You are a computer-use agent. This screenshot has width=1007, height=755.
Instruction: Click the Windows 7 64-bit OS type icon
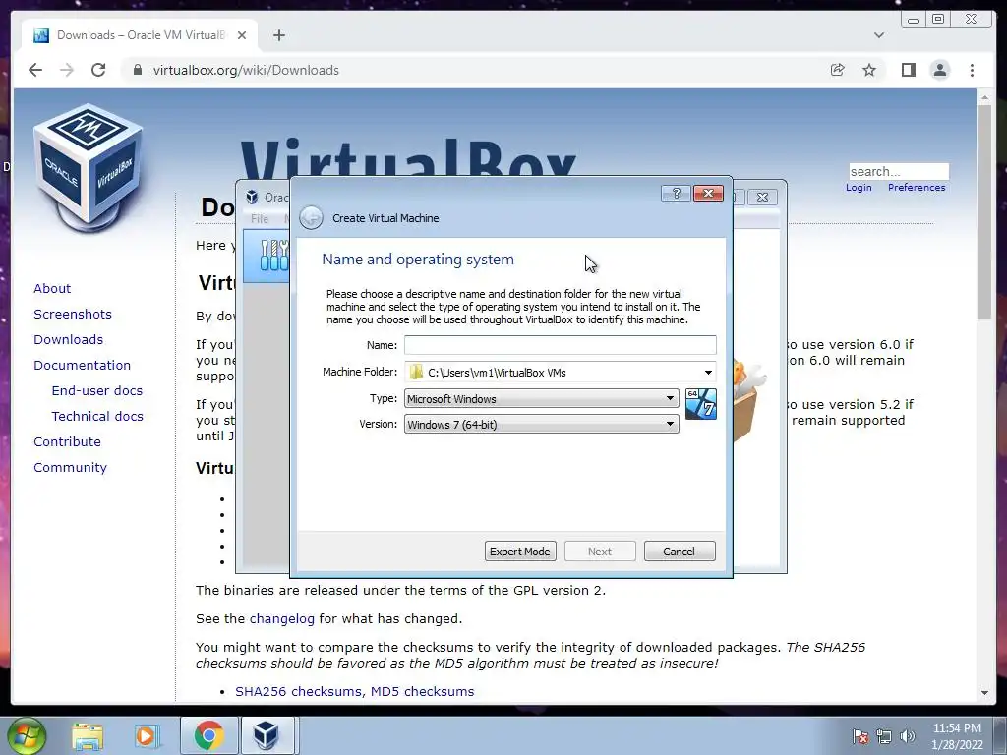pos(700,404)
